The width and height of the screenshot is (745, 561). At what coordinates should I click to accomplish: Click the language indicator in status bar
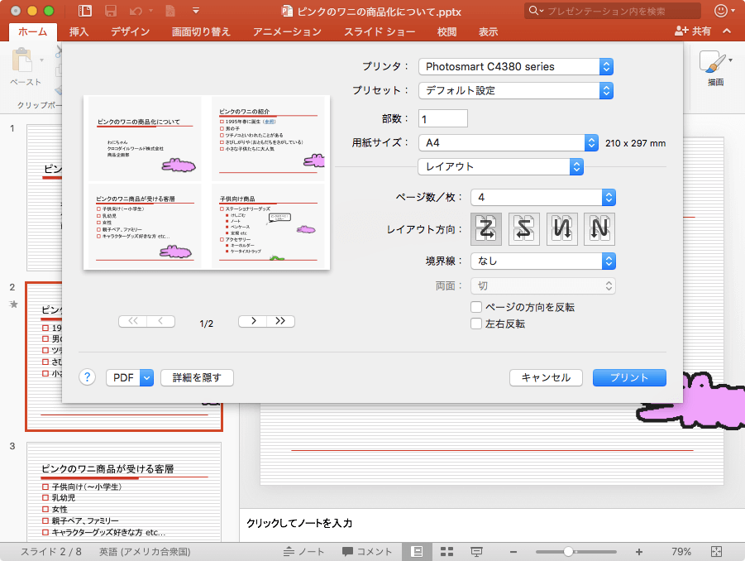point(145,552)
